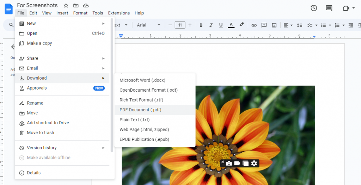
Task: Download as Plain Text (.txt)
Action: [155, 120]
